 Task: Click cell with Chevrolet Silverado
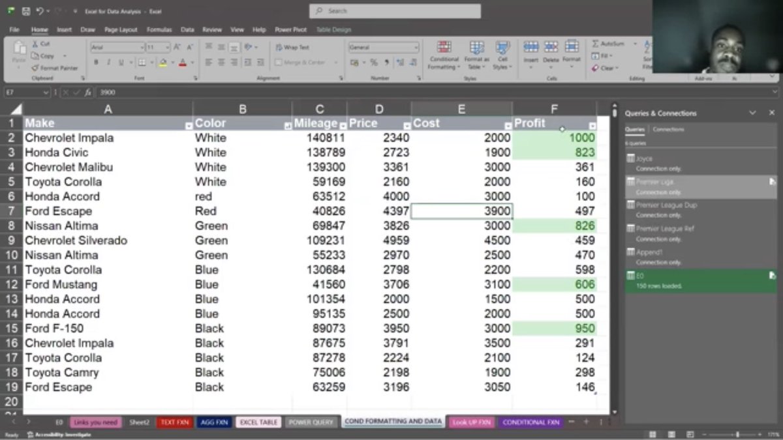(x=108, y=241)
